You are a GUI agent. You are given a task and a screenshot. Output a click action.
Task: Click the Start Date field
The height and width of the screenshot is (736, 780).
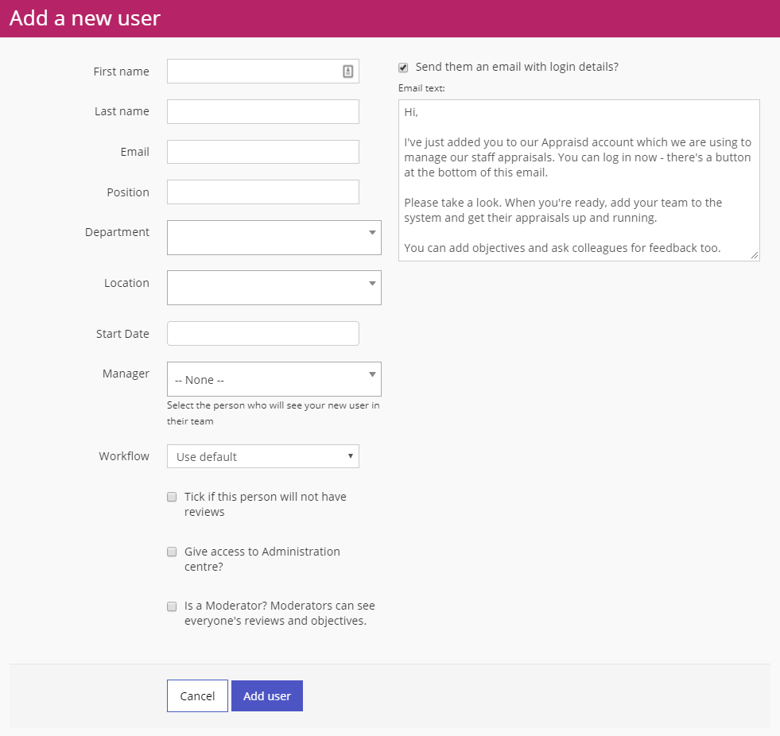[x=262, y=334]
